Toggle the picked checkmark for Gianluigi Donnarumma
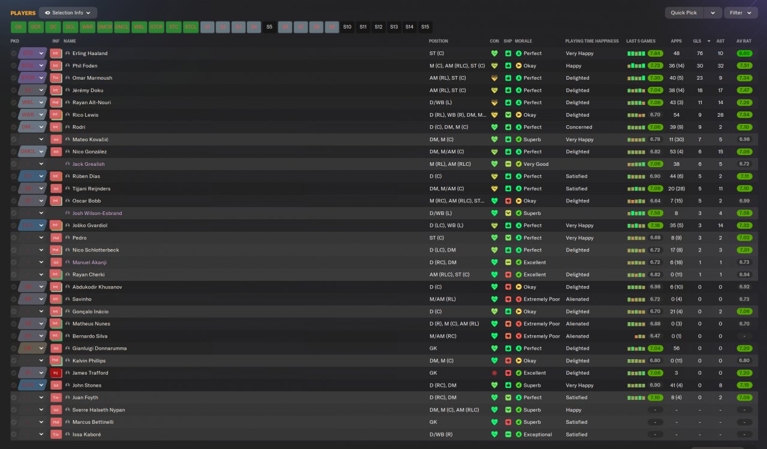767x449 pixels. pos(14,348)
